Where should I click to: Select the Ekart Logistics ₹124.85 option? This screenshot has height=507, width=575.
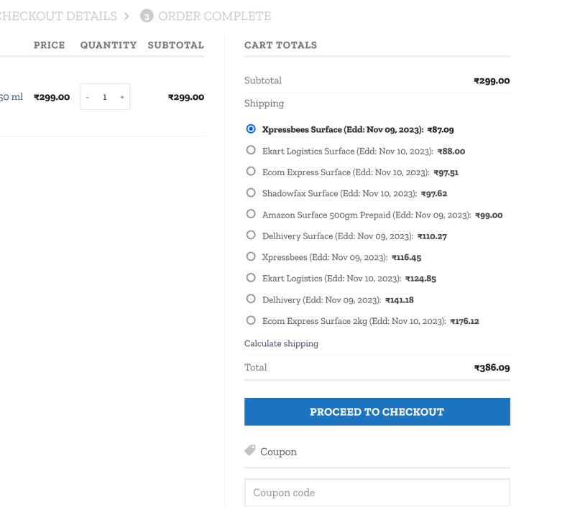pos(250,277)
